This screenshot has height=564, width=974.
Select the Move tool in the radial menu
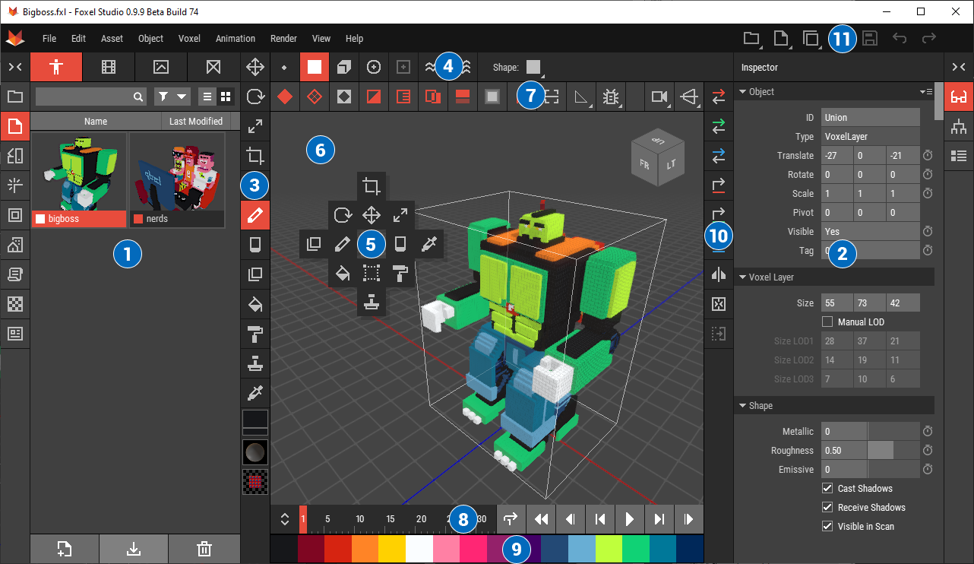pos(372,215)
